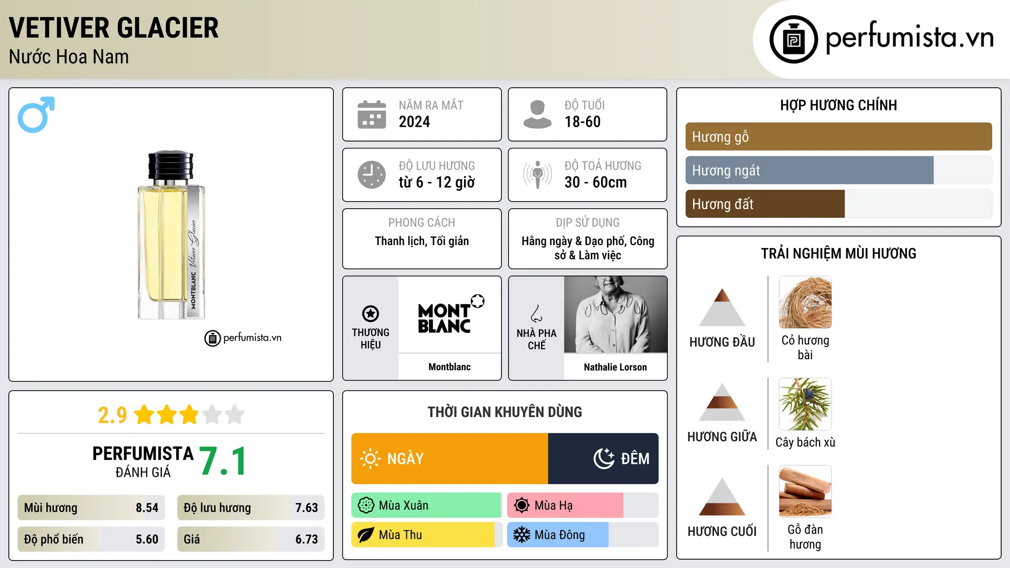
Task: Click the Vetiver Glacier bottle image
Action: 171,235
